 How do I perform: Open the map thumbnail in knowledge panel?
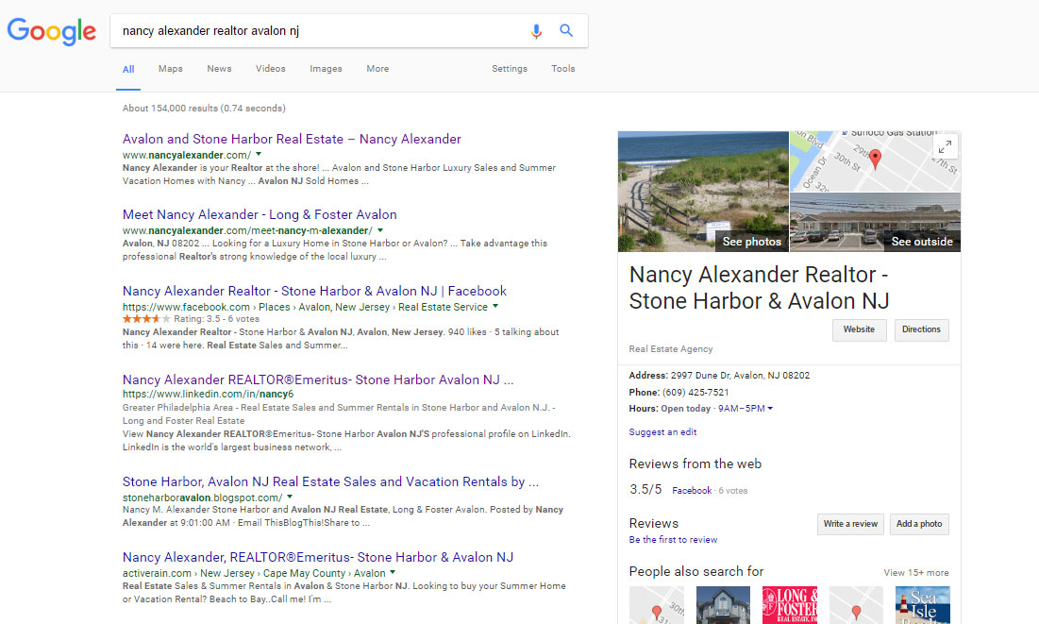(x=876, y=161)
